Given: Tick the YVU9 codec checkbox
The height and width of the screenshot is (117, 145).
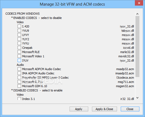Looking at the screenshot, I should pyautogui.click(x=19, y=31).
